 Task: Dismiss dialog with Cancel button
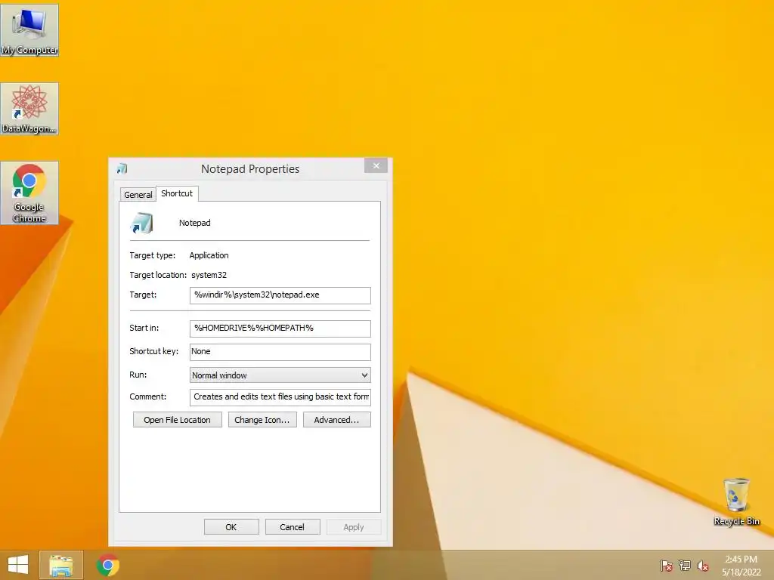pos(293,526)
